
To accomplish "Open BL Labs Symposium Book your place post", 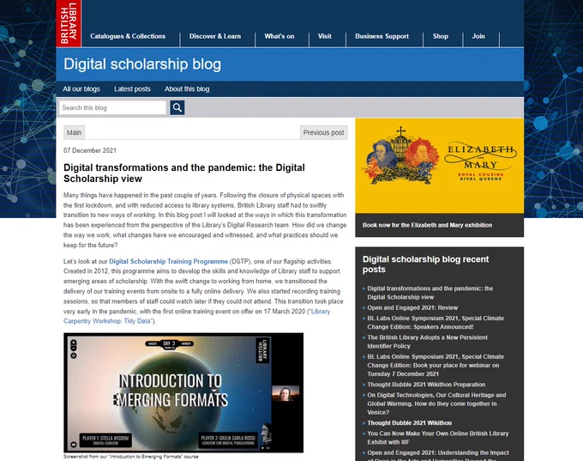I will click(436, 366).
